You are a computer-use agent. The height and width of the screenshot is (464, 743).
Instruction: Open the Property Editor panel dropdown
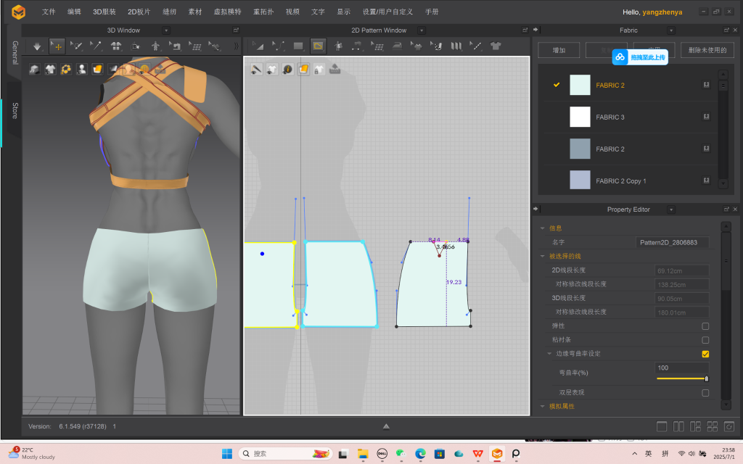[x=670, y=210]
